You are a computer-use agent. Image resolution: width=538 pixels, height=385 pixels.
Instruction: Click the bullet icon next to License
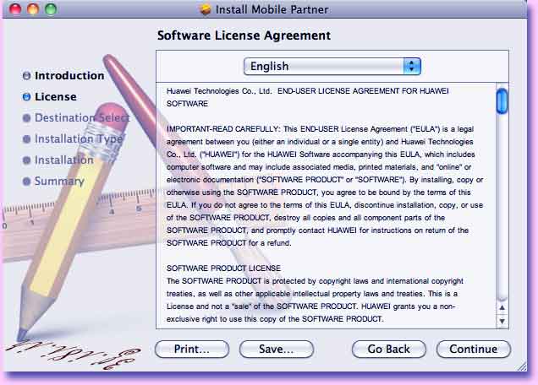coord(26,97)
